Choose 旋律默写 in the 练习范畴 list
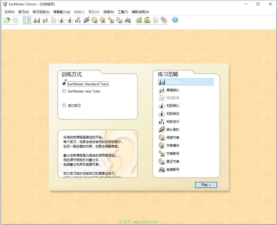Screen dimensions: 277x225 [x=169, y=169]
